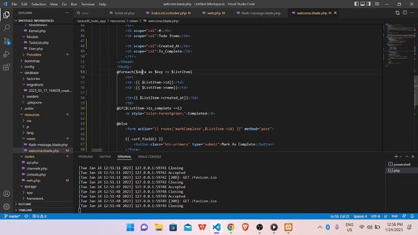This screenshot has height=235, width=418.
Task: Click the split editor right icon
Action: (x=405, y=13)
